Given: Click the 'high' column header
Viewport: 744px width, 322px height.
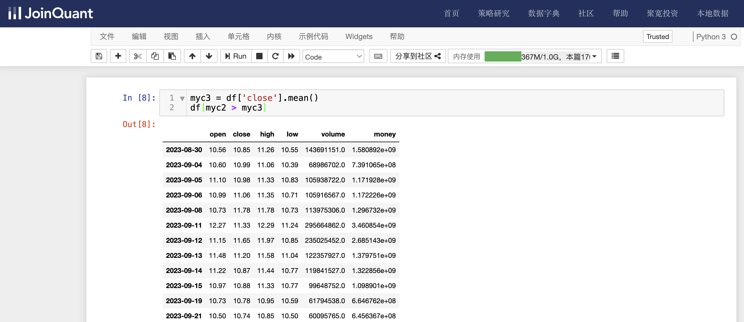Looking at the screenshot, I should pyautogui.click(x=267, y=134).
